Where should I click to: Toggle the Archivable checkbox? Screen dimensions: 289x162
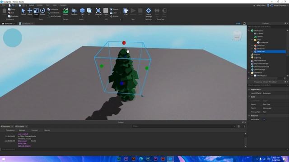[264, 119]
